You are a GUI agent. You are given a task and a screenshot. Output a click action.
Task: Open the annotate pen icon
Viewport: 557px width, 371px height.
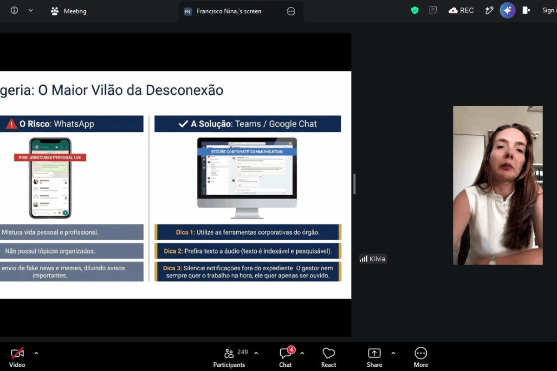tap(489, 10)
